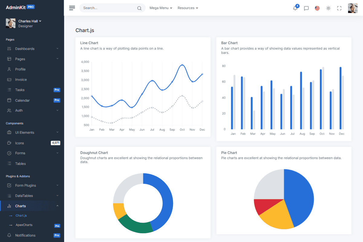
Task: Open the Invoice sidebar item
Action: pos(32,80)
